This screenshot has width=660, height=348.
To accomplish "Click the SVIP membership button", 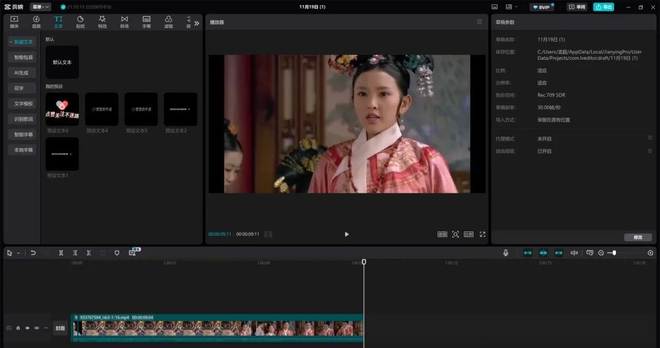I will point(541,7).
